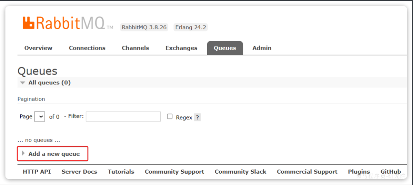Open the Plugins footer link

coord(359,172)
